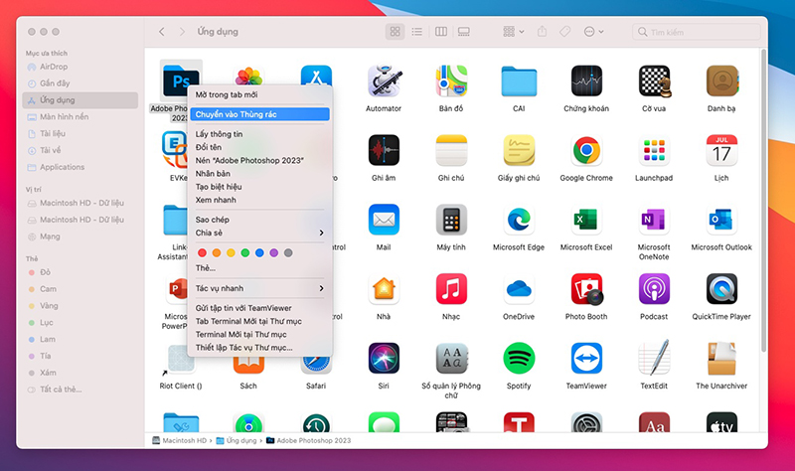The height and width of the screenshot is (471, 795).
Task: Click Macintosh HD in path bar
Action: [180, 440]
